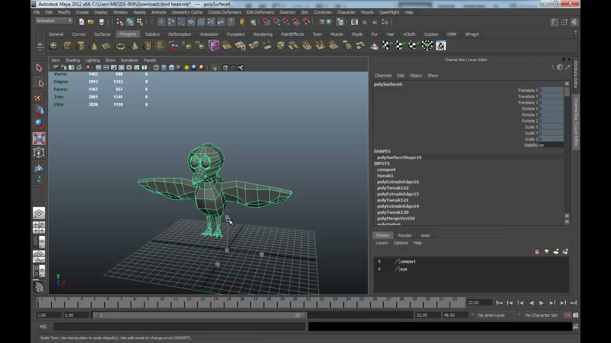This screenshot has width=611, height=343.
Task: Select polyExtrudeEdge16 in the inputs list
Action: (x=398, y=182)
